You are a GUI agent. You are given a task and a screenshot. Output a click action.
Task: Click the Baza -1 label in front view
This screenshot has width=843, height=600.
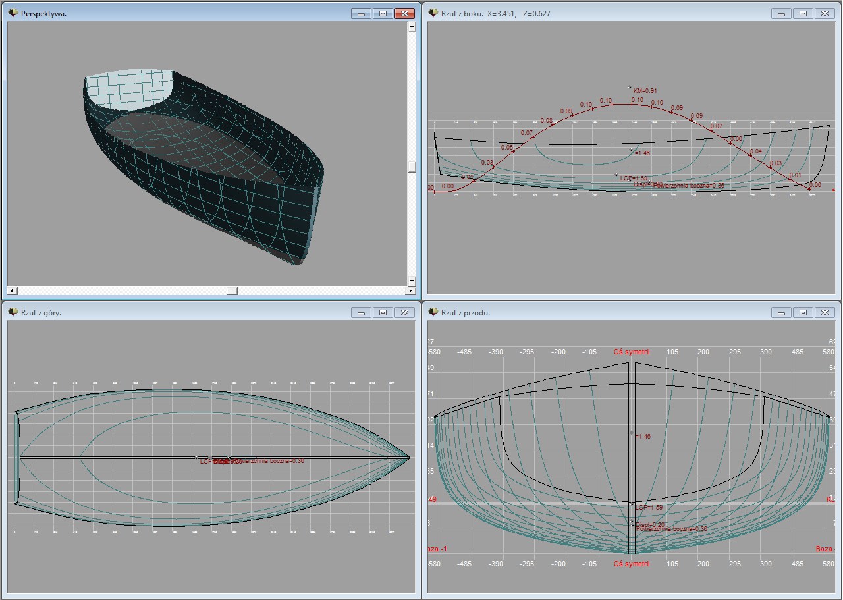pyautogui.click(x=437, y=549)
